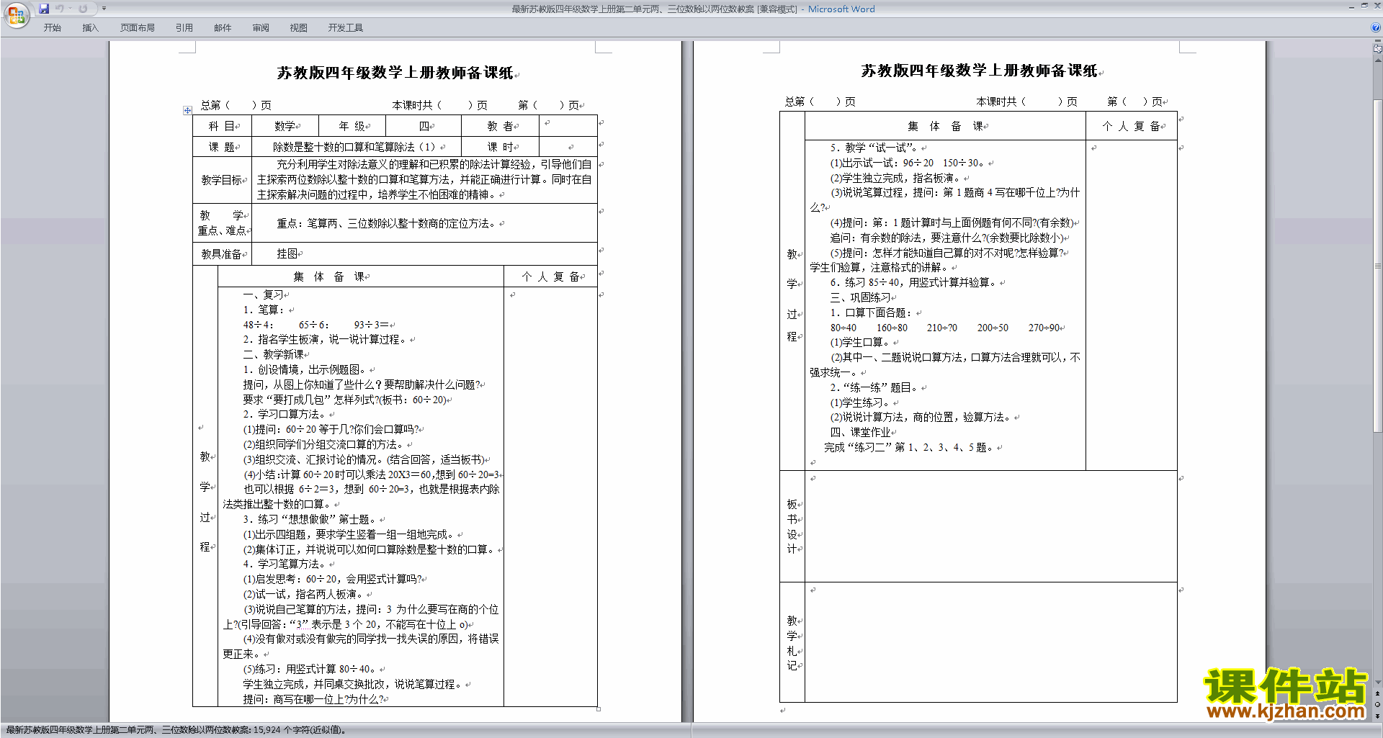Screen dimensions: 1383x738
Task: Click the line 3．练习“想想做做”第七题
Action: pos(310,520)
